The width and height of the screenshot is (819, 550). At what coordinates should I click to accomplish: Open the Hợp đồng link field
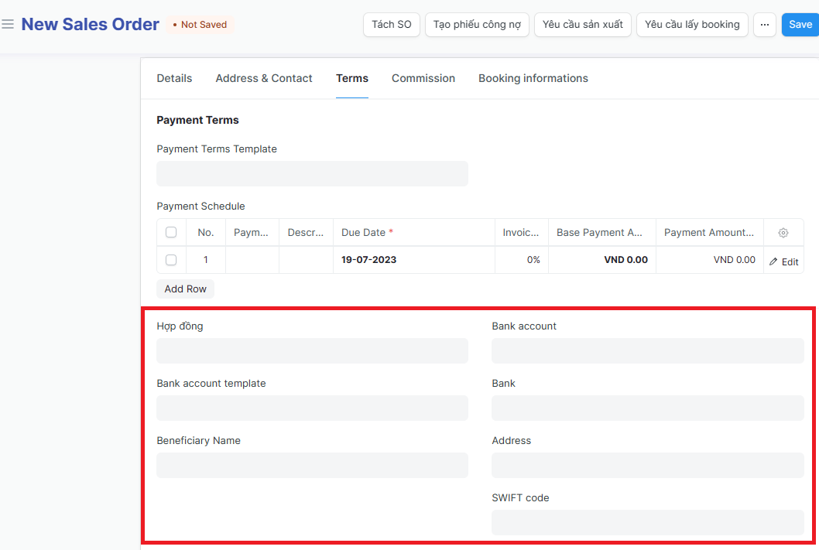pos(312,350)
